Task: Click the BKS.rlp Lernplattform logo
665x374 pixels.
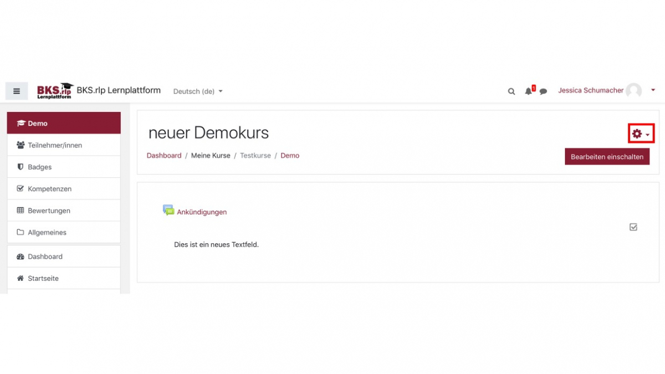Action: click(55, 91)
